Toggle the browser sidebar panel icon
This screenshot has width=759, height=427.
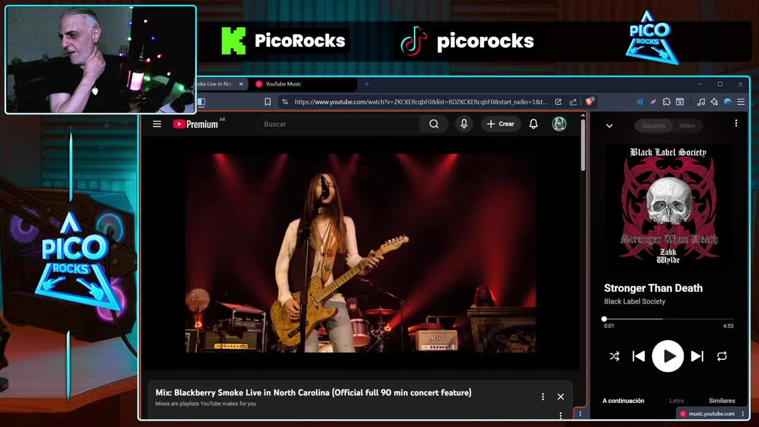coord(201,102)
